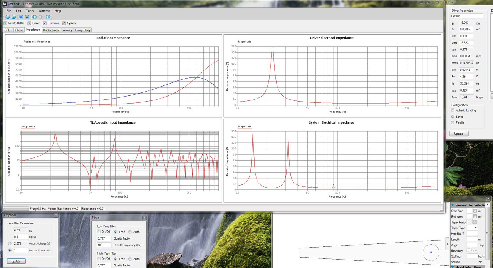Click the blue right-pointing play toolbar icon
The height and width of the screenshot is (268, 493).
tap(48, 17)
